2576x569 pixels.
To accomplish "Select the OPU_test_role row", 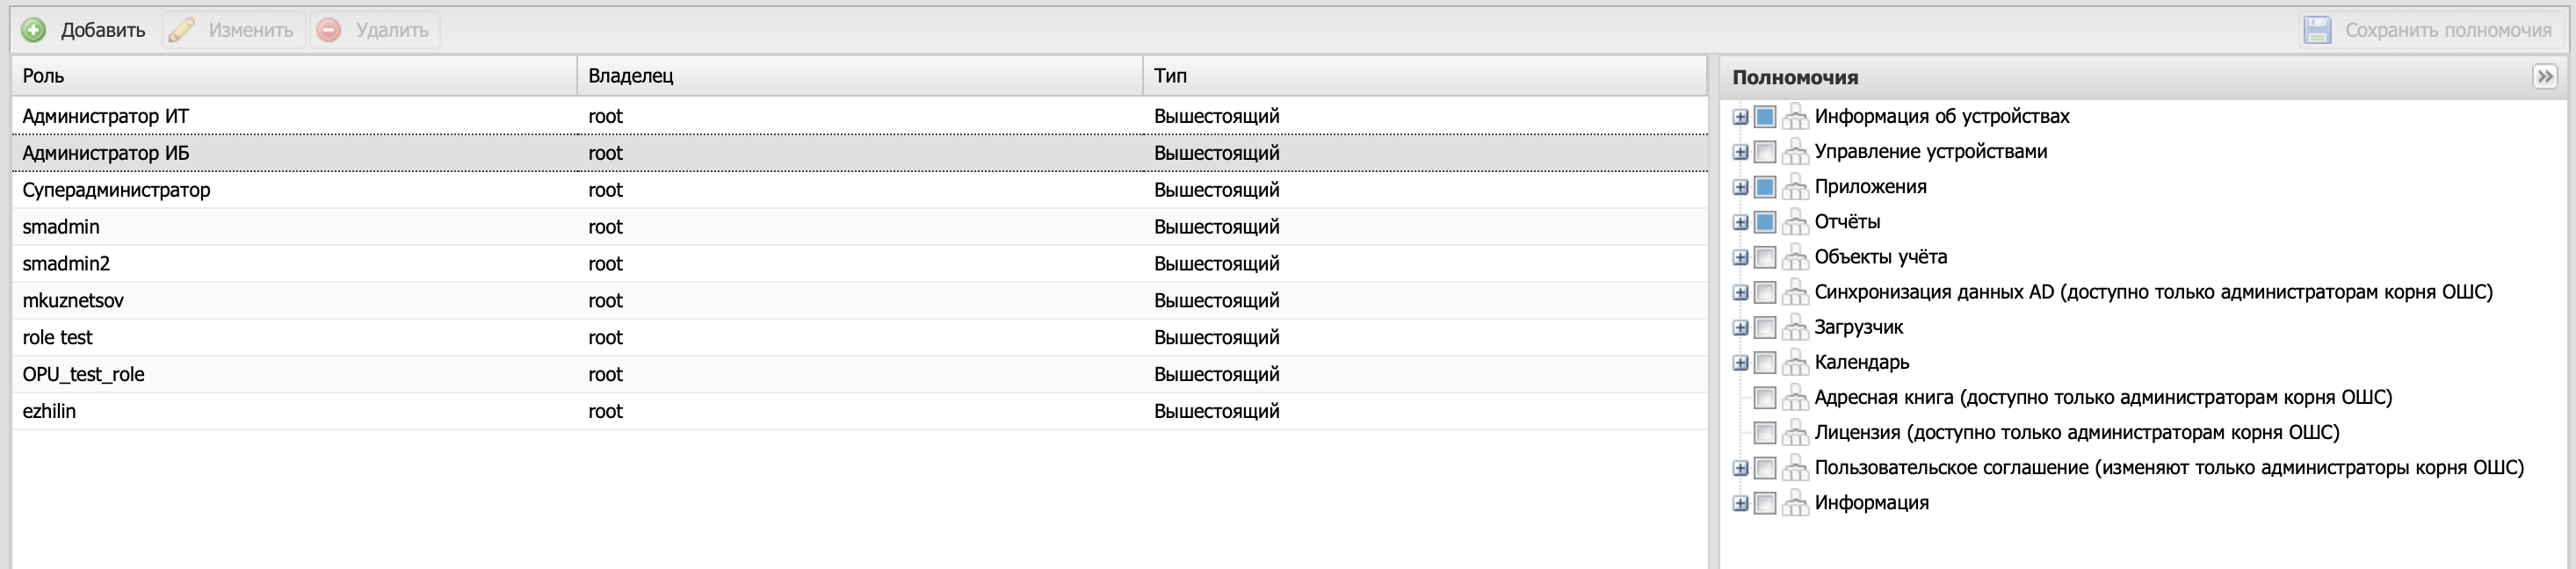I will [x=83, y=374].
